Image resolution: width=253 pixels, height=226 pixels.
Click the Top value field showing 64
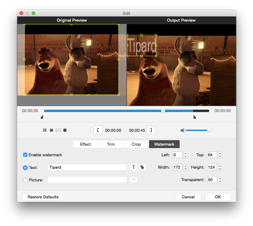coord(212,155)
